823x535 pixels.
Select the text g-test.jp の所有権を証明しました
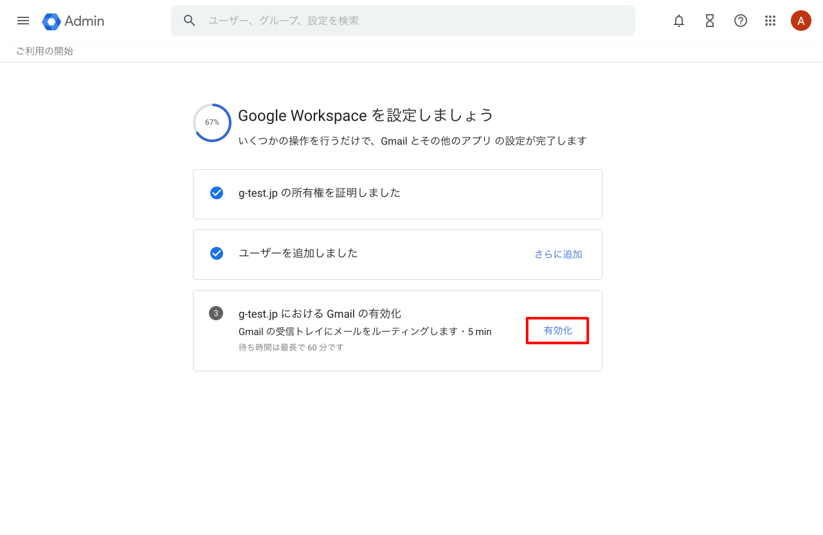pos(320,193)
